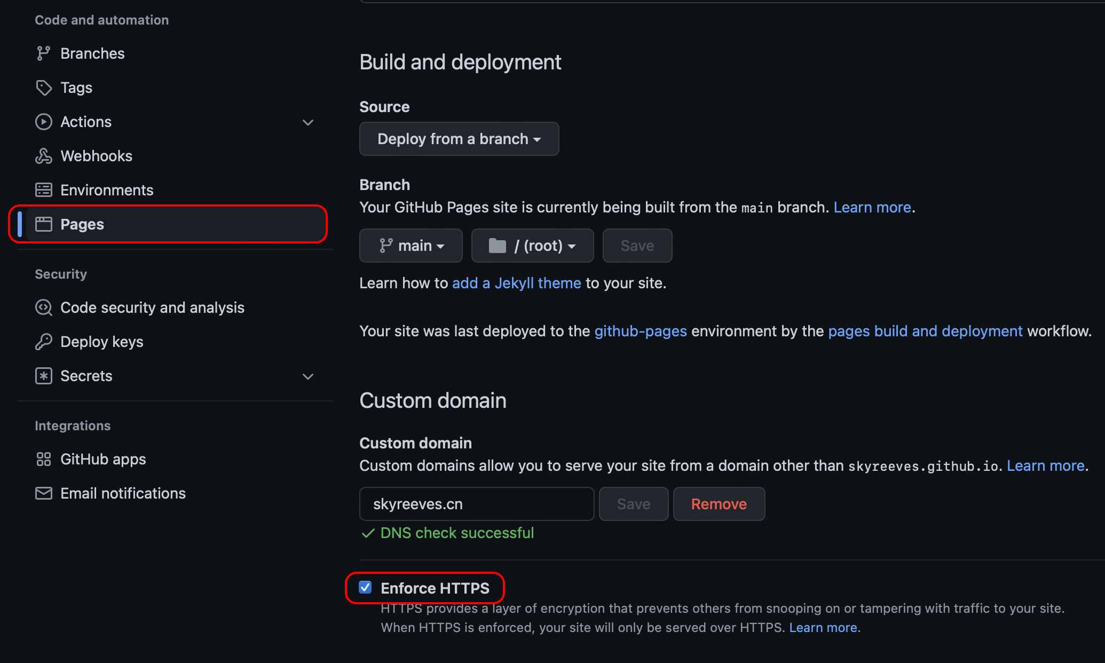Click the Source label text
The height and width of the screenshot is (663, 1105).
384,107
